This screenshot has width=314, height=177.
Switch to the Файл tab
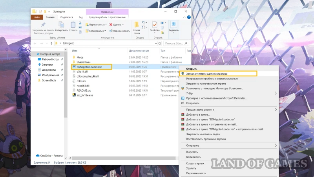37,17
